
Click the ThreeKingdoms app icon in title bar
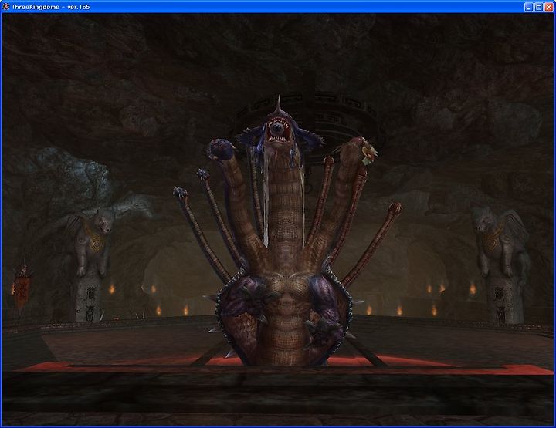click(x=6, y=7)
